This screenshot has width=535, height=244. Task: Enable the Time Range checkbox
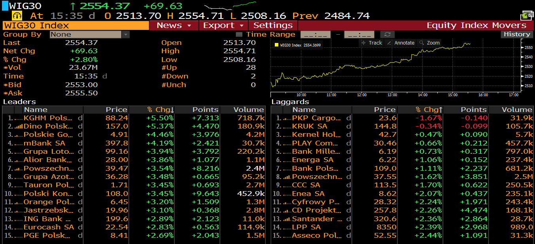tap(239, 35)
